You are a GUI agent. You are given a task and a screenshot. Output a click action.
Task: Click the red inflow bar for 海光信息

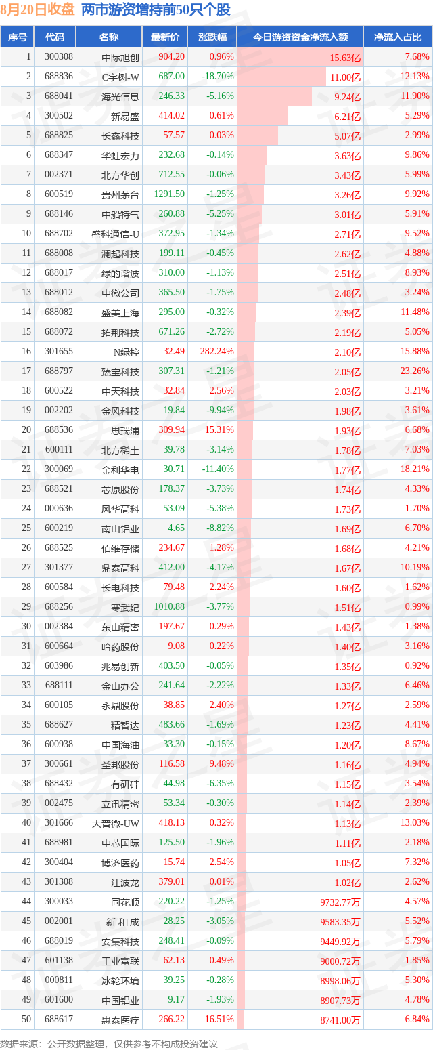pos(275,96)
